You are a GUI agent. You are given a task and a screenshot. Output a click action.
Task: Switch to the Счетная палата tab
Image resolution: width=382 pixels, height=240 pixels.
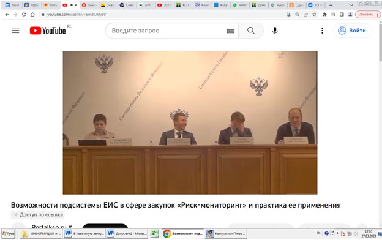pyautogui.click(x=127, y=5)
